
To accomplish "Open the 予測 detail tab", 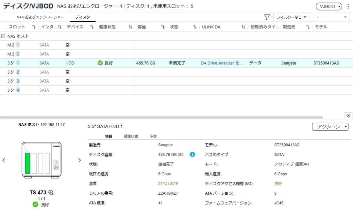I will click(x=153, y=136).
